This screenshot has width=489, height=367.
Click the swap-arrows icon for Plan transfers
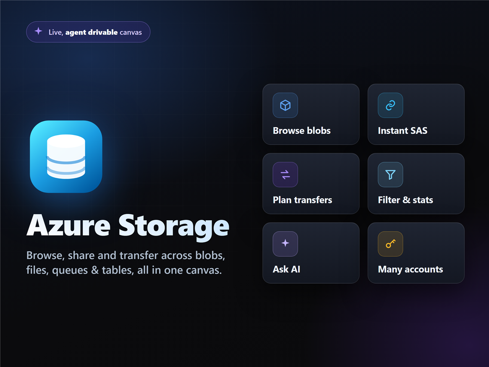tap(285, 175)
